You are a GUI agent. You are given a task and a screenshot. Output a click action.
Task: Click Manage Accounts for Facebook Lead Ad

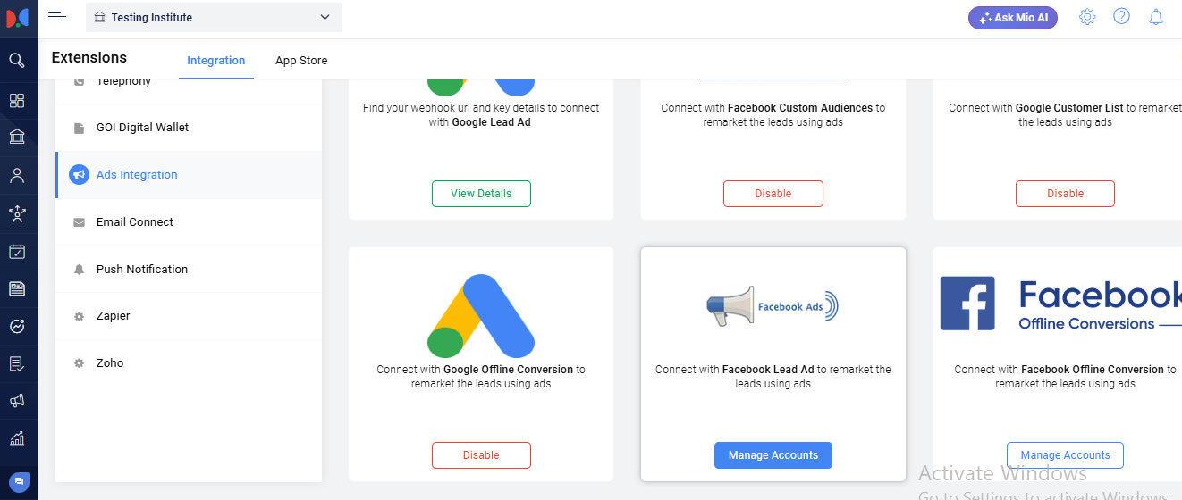[x=773, y=455]
